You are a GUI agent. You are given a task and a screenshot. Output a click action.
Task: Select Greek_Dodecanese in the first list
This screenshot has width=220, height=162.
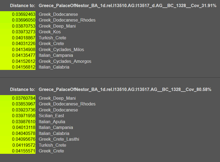point(58,14)
